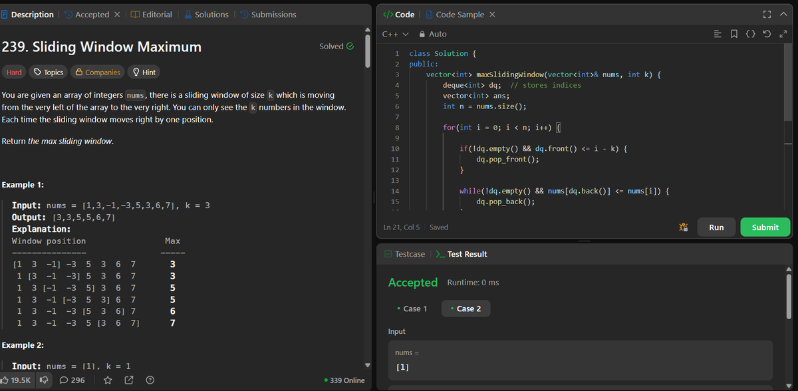Viewport: 798px width, 391px height.
Task: Like the problem with 19.5K thumbs up
Action: [x=16, y=380]
